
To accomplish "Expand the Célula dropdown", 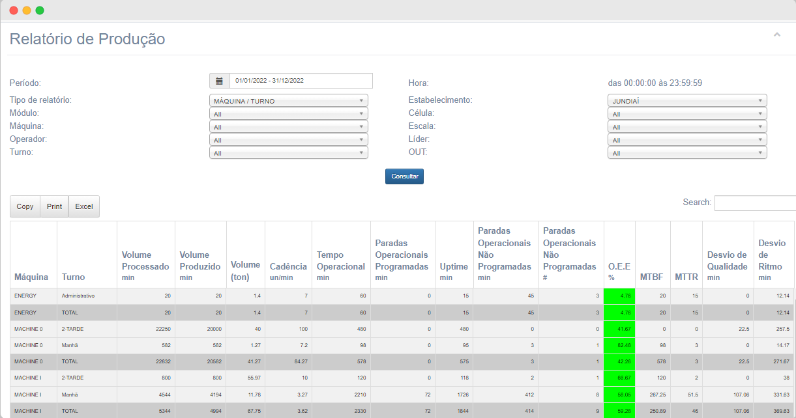I will click(686, 114).
